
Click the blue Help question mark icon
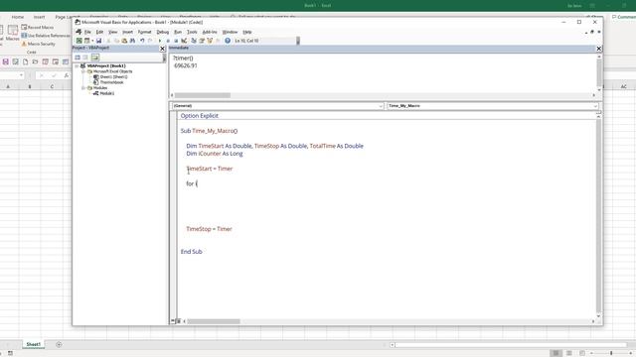pyautogui.click(x=228, y=41)
